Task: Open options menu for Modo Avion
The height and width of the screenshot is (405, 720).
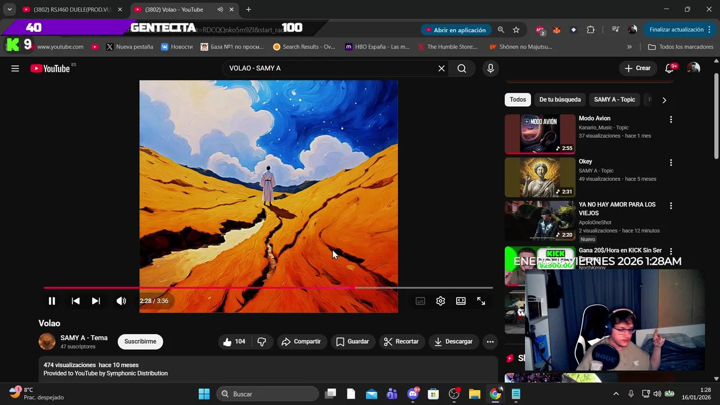Action: (x=670, y=119)
